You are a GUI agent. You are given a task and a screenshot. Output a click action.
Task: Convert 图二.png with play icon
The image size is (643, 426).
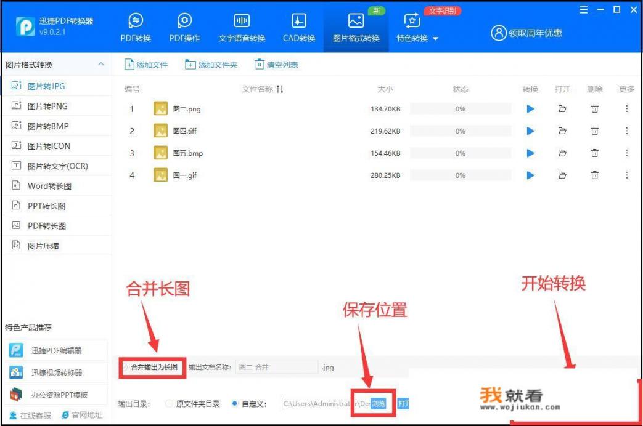530,109
